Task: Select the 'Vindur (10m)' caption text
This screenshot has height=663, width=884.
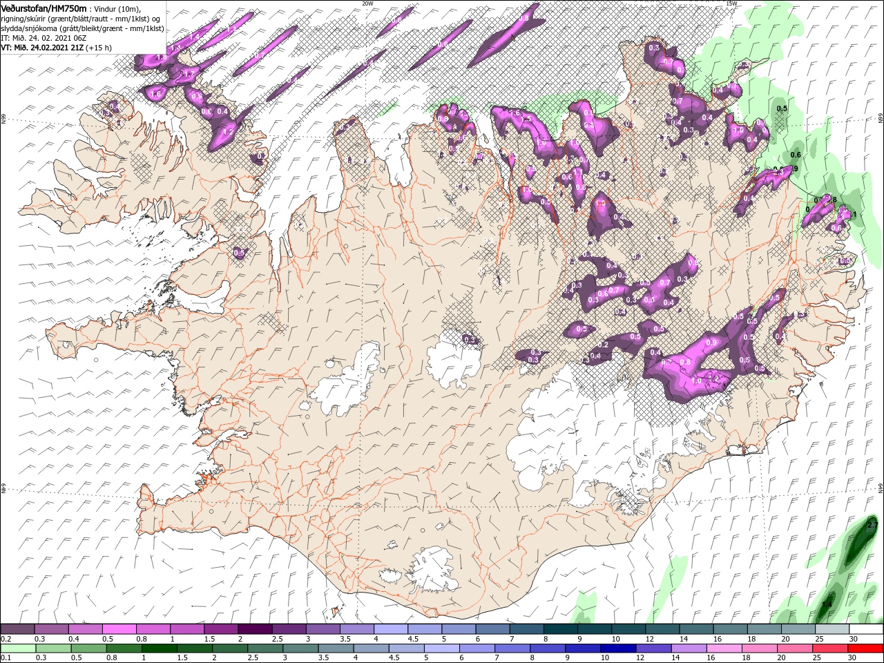Action: pyautogui.click(x=116, y=8)
